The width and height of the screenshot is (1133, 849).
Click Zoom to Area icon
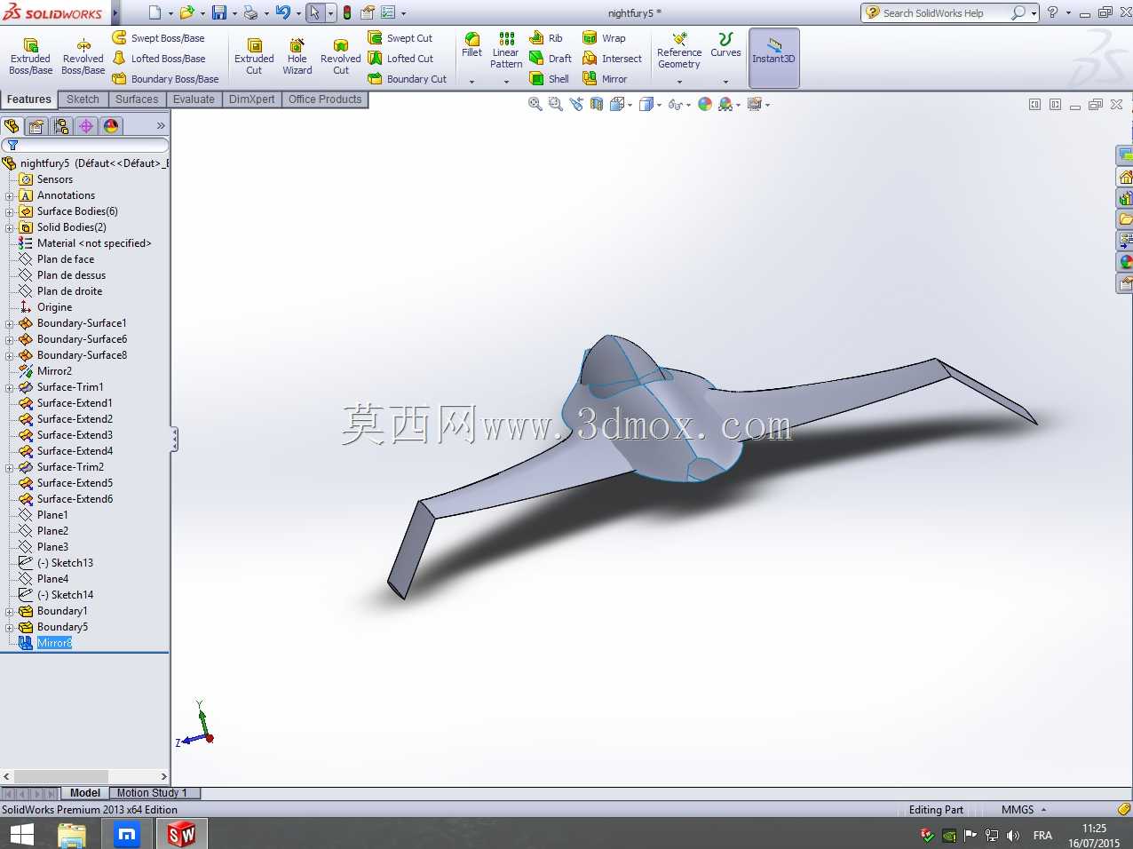click(556, 104)
